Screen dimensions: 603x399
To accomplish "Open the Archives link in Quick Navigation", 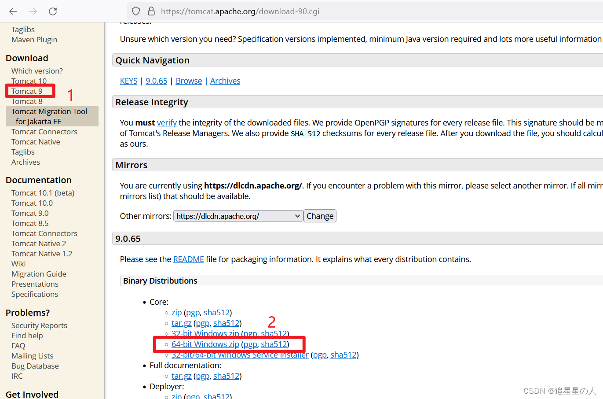I will click(x=225, y=81).
